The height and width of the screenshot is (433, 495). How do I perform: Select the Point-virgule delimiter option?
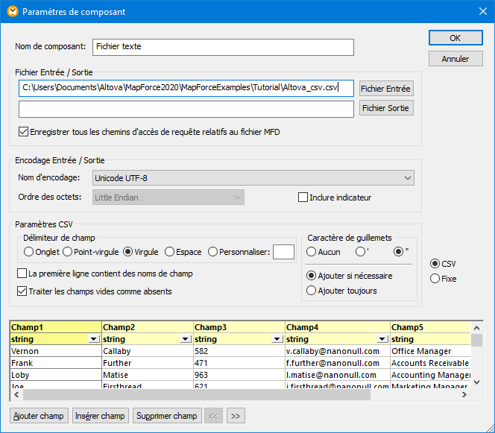68,252
